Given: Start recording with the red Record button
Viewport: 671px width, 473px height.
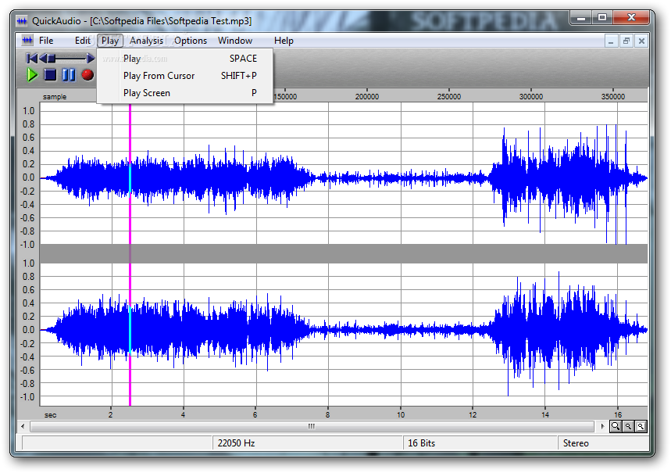Looking at the screenshot, I should 87,75.
